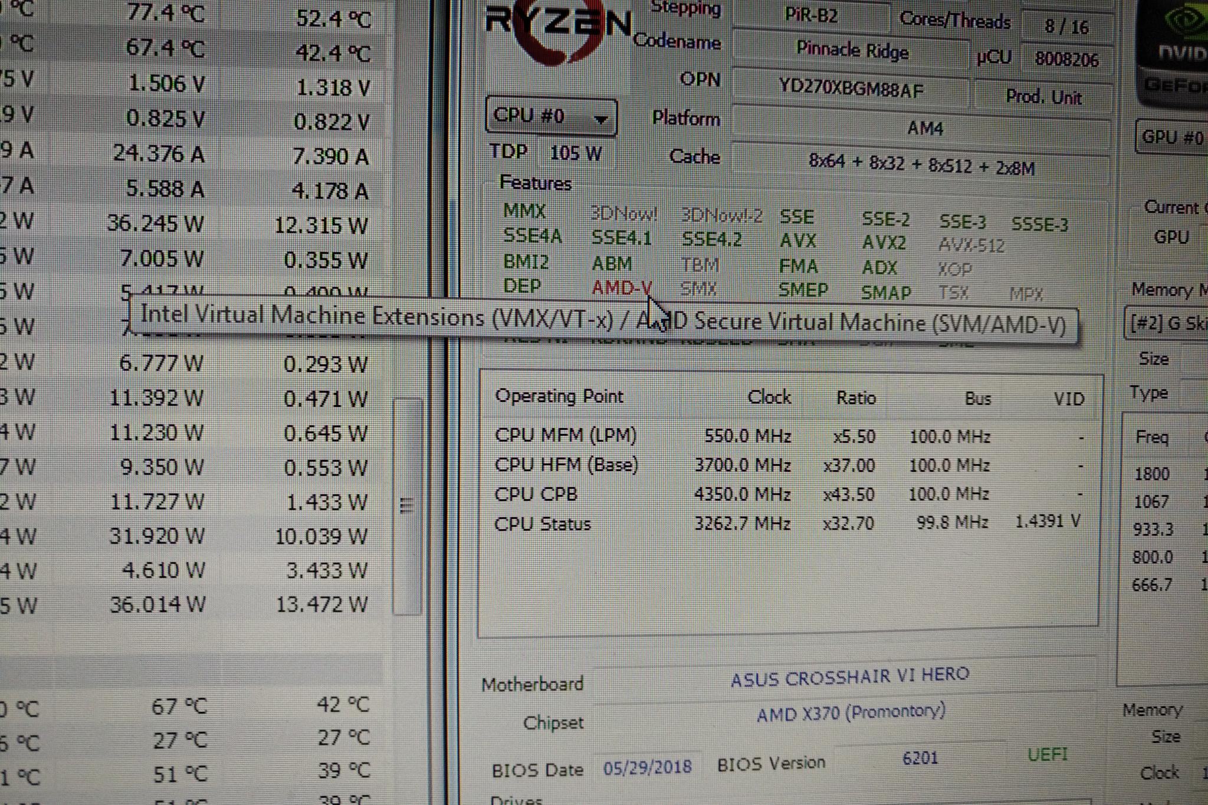Click the Pinnacle Ridge codename field

(x=852, y=50)
